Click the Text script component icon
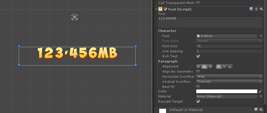Viewport: 267px width, 113px height. (x=160, y=9)
